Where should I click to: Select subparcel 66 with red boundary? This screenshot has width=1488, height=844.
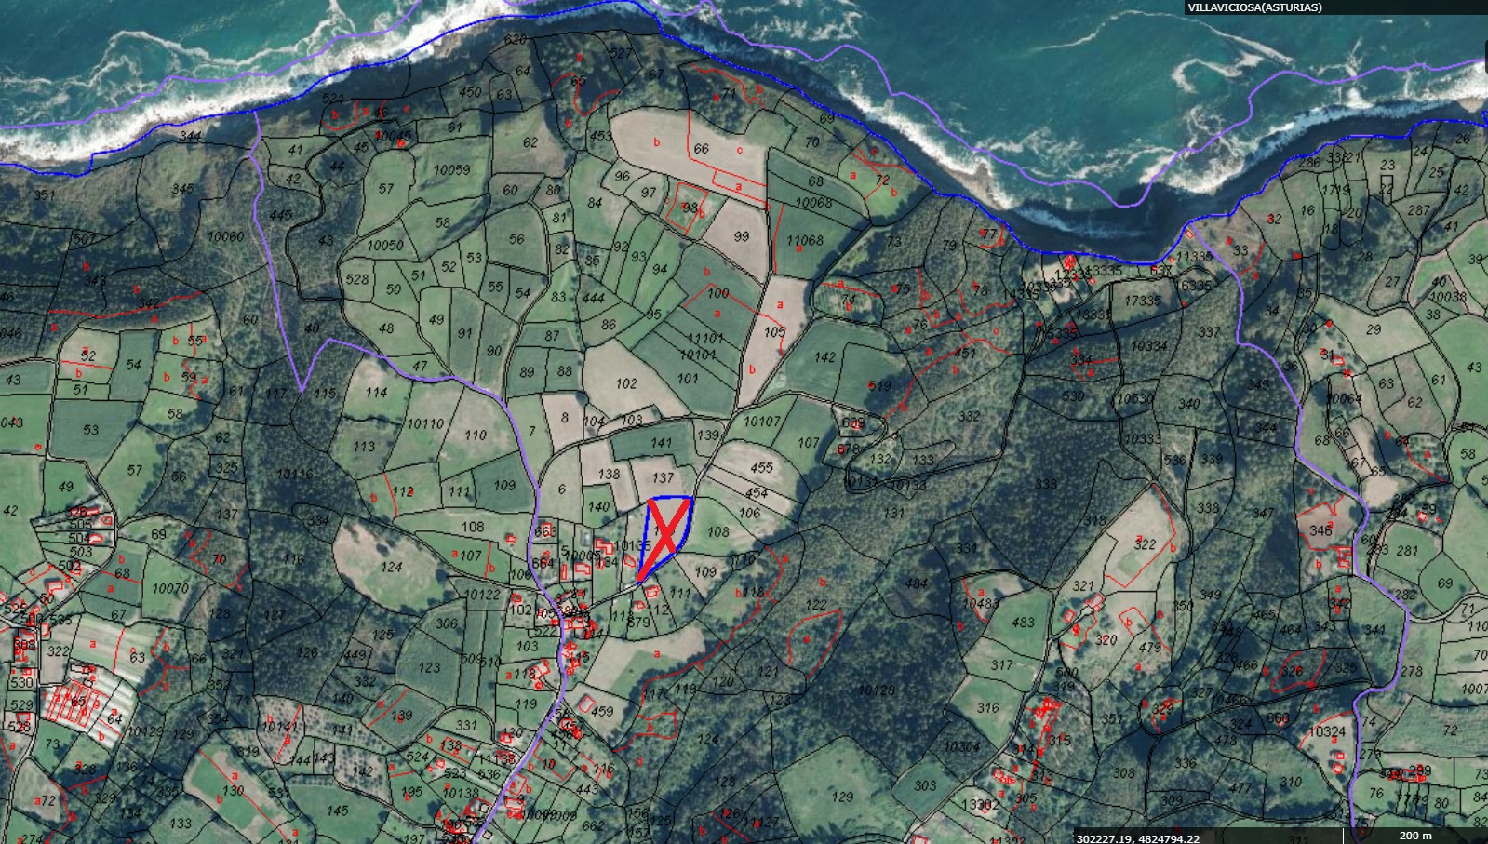click(x=701, y=149)
